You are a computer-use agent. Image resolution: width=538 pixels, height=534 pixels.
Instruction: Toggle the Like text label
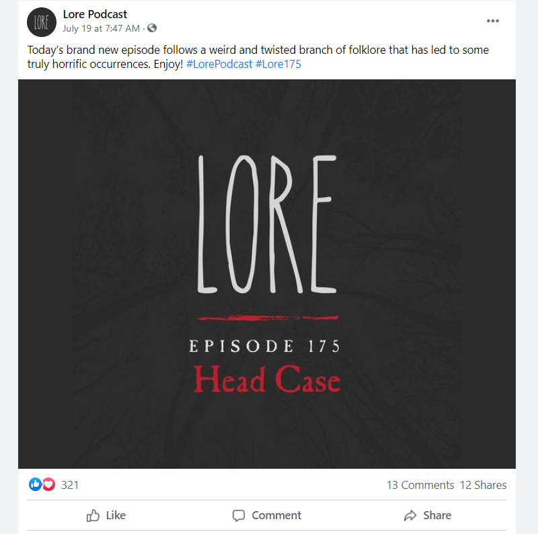[x=116, y=515]
